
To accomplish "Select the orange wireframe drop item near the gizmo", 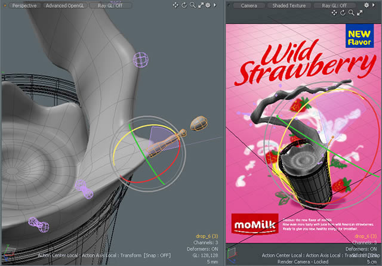I will point(199,123).
